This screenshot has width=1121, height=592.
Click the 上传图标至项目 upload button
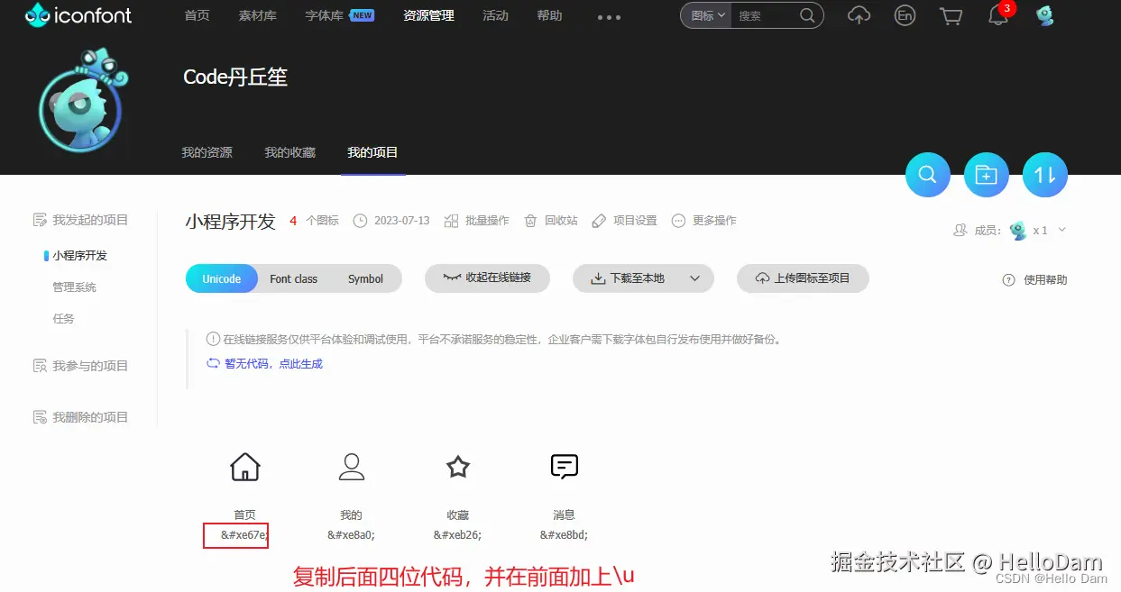[802, 278]
